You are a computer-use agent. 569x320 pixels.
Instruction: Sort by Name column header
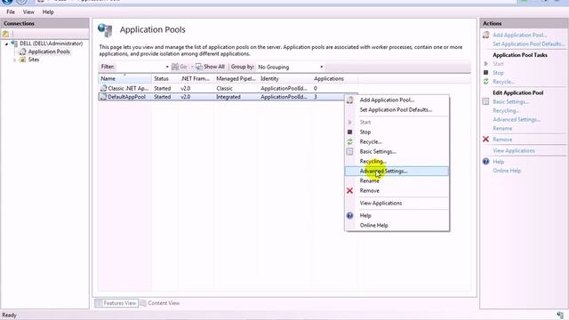point(124,78)
